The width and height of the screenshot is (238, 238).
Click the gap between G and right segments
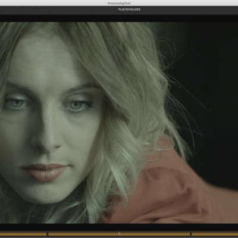pyautogui.click(x=191, y=234)
